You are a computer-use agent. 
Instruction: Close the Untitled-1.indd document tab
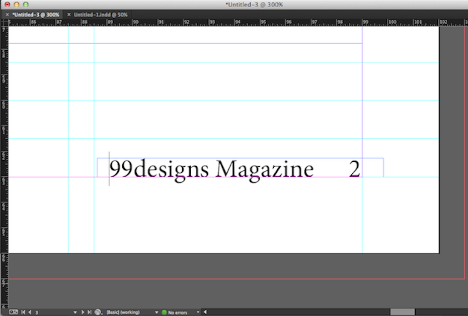click(69, 15)
